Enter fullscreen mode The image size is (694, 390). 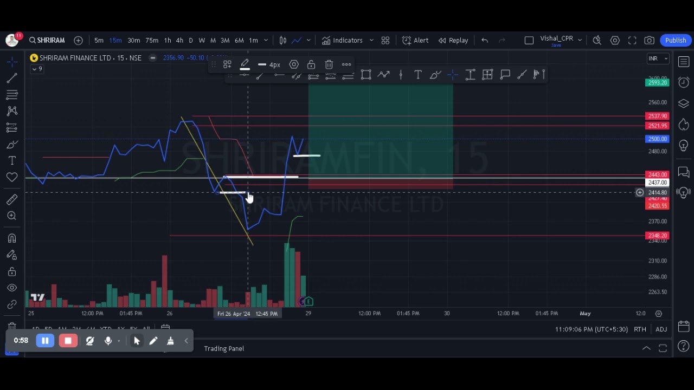[x=632, y=40]
